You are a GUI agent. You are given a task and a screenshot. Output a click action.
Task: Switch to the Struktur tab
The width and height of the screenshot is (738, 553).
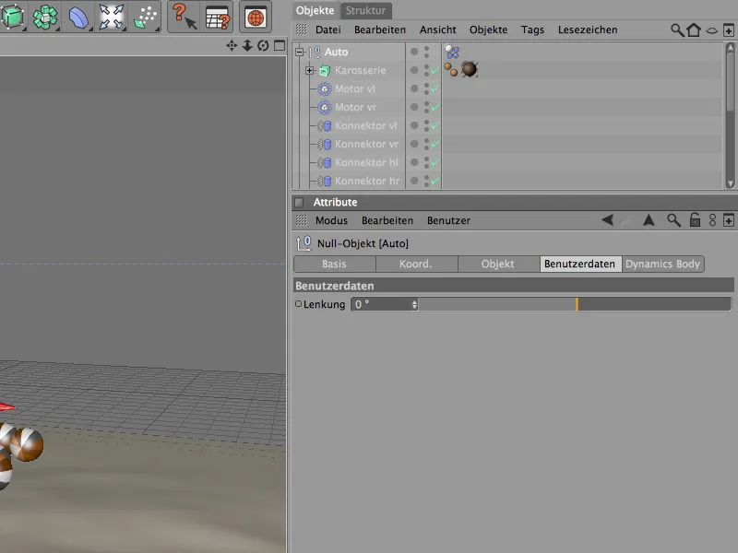point(365,10)
